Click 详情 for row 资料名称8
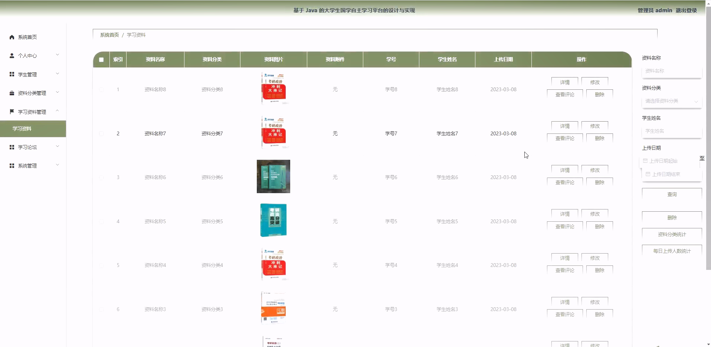This screenshot has height=347, width=711. pyautogui.click(x=565, y=82)
